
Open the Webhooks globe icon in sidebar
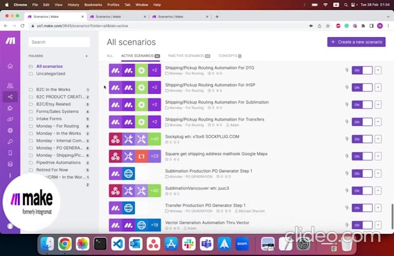(x=10, y=130)
